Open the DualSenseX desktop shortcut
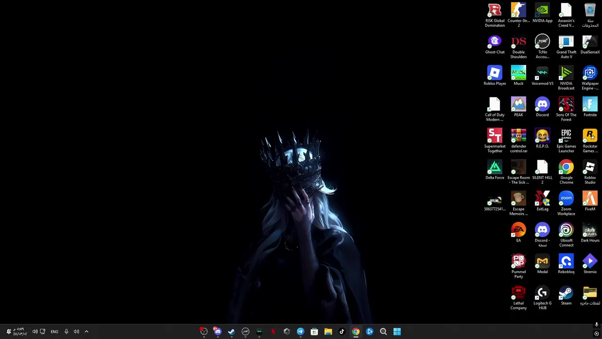The width and height of the screenshot is (602, 339). click(x=590, y=45)
